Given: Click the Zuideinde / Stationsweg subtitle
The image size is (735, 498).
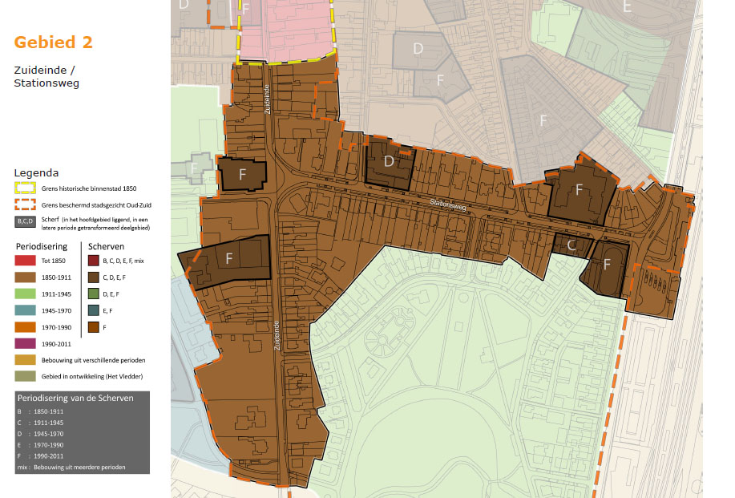Looking at the screenshot, I should [46, 77].
